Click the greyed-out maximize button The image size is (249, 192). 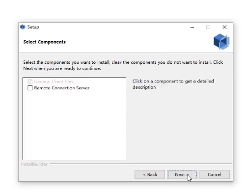pyautogui.click(x=208, y=27)
